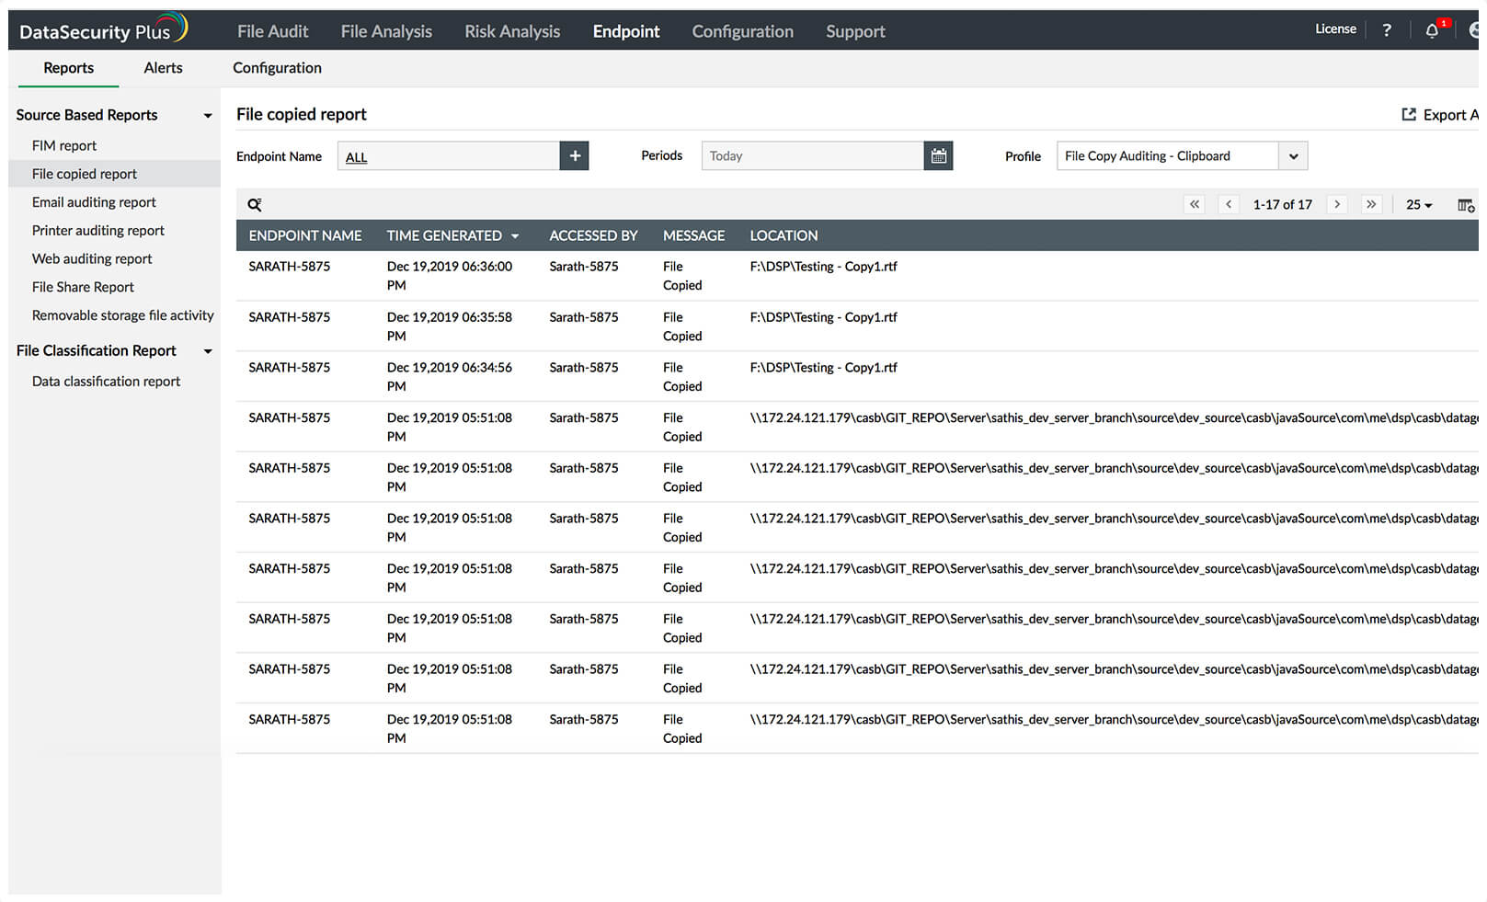Open the Removable storage file activity report
This screenshot has width=1487, height=902.
122,314
